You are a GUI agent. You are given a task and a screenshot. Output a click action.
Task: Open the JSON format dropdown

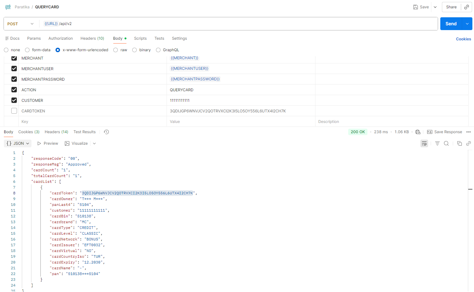[x=18, y=143]
